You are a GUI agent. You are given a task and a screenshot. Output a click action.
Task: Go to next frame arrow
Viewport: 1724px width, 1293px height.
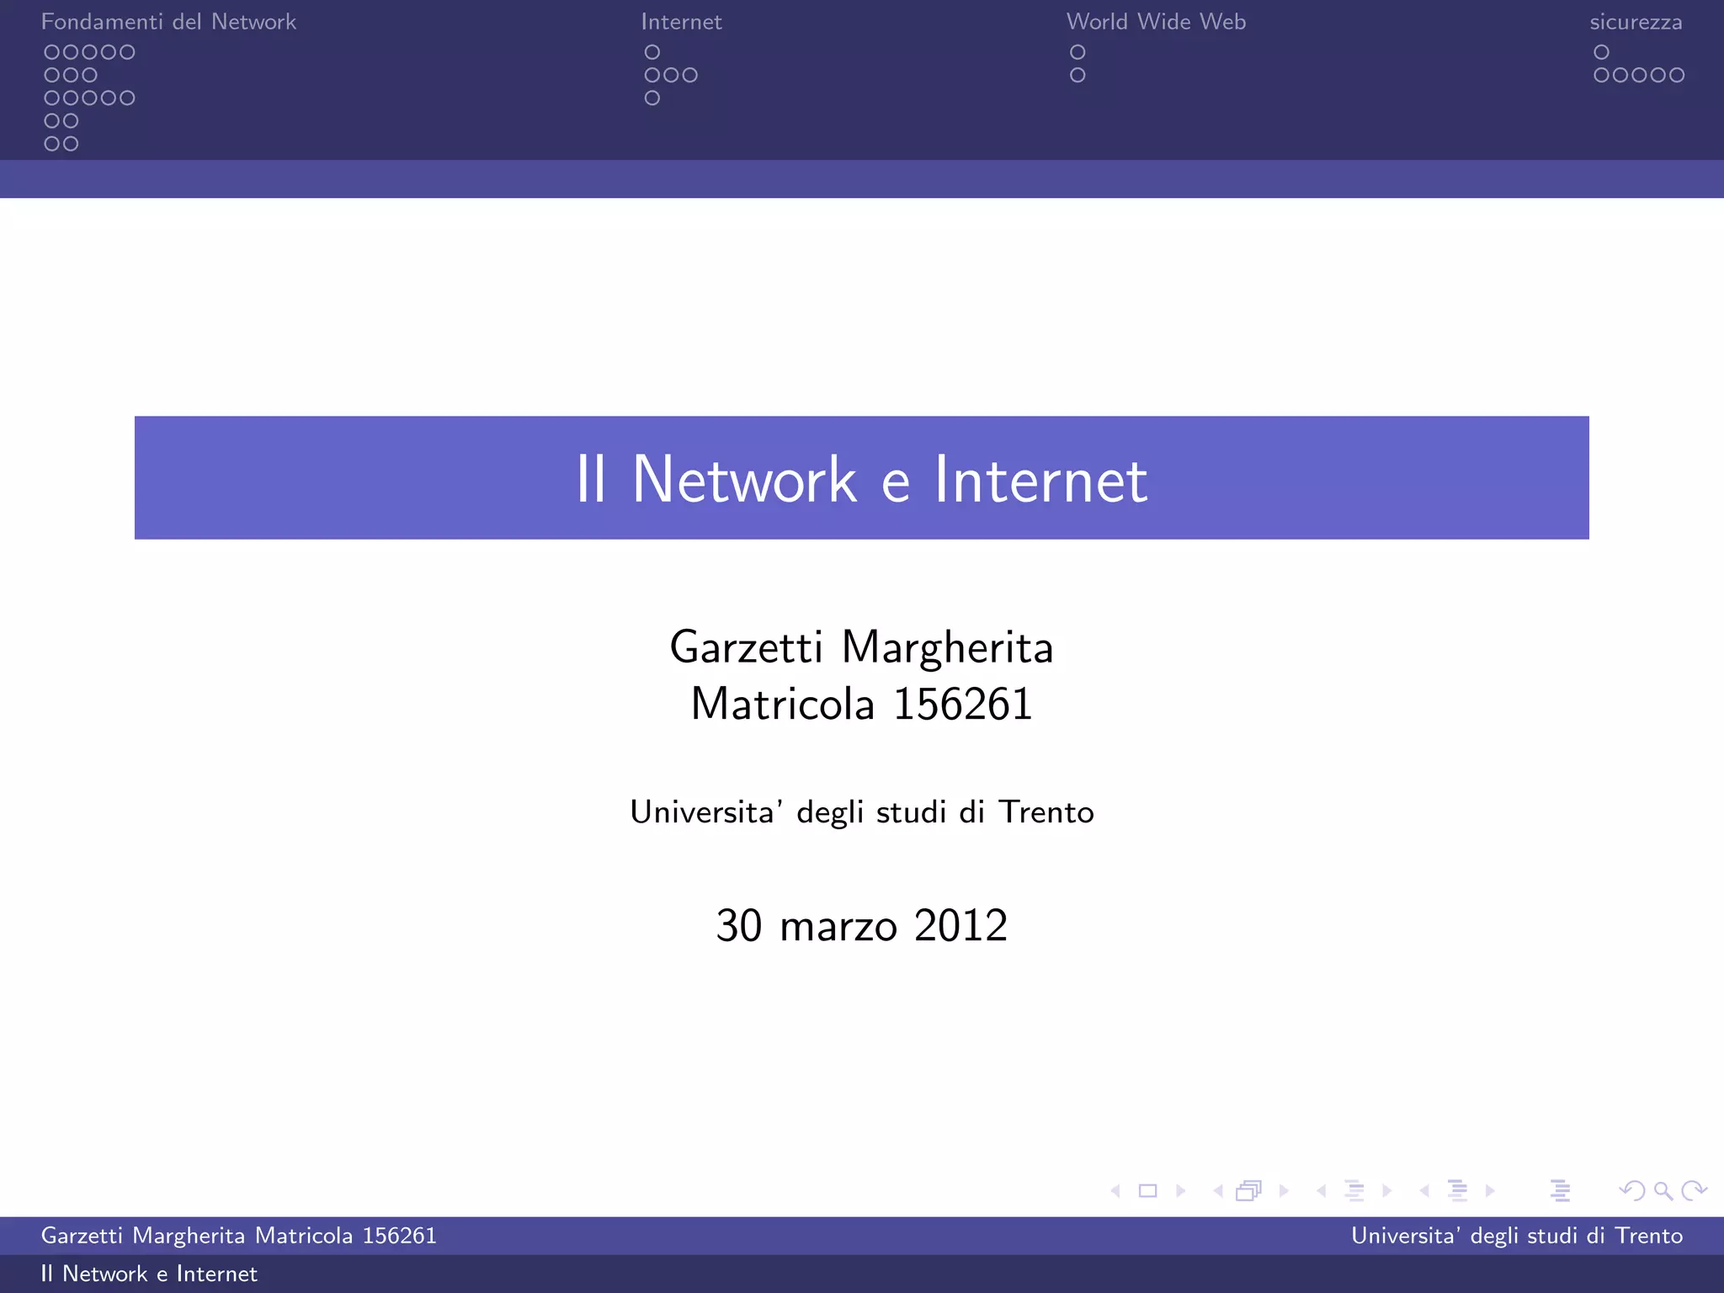[x=1284, y=1190]
